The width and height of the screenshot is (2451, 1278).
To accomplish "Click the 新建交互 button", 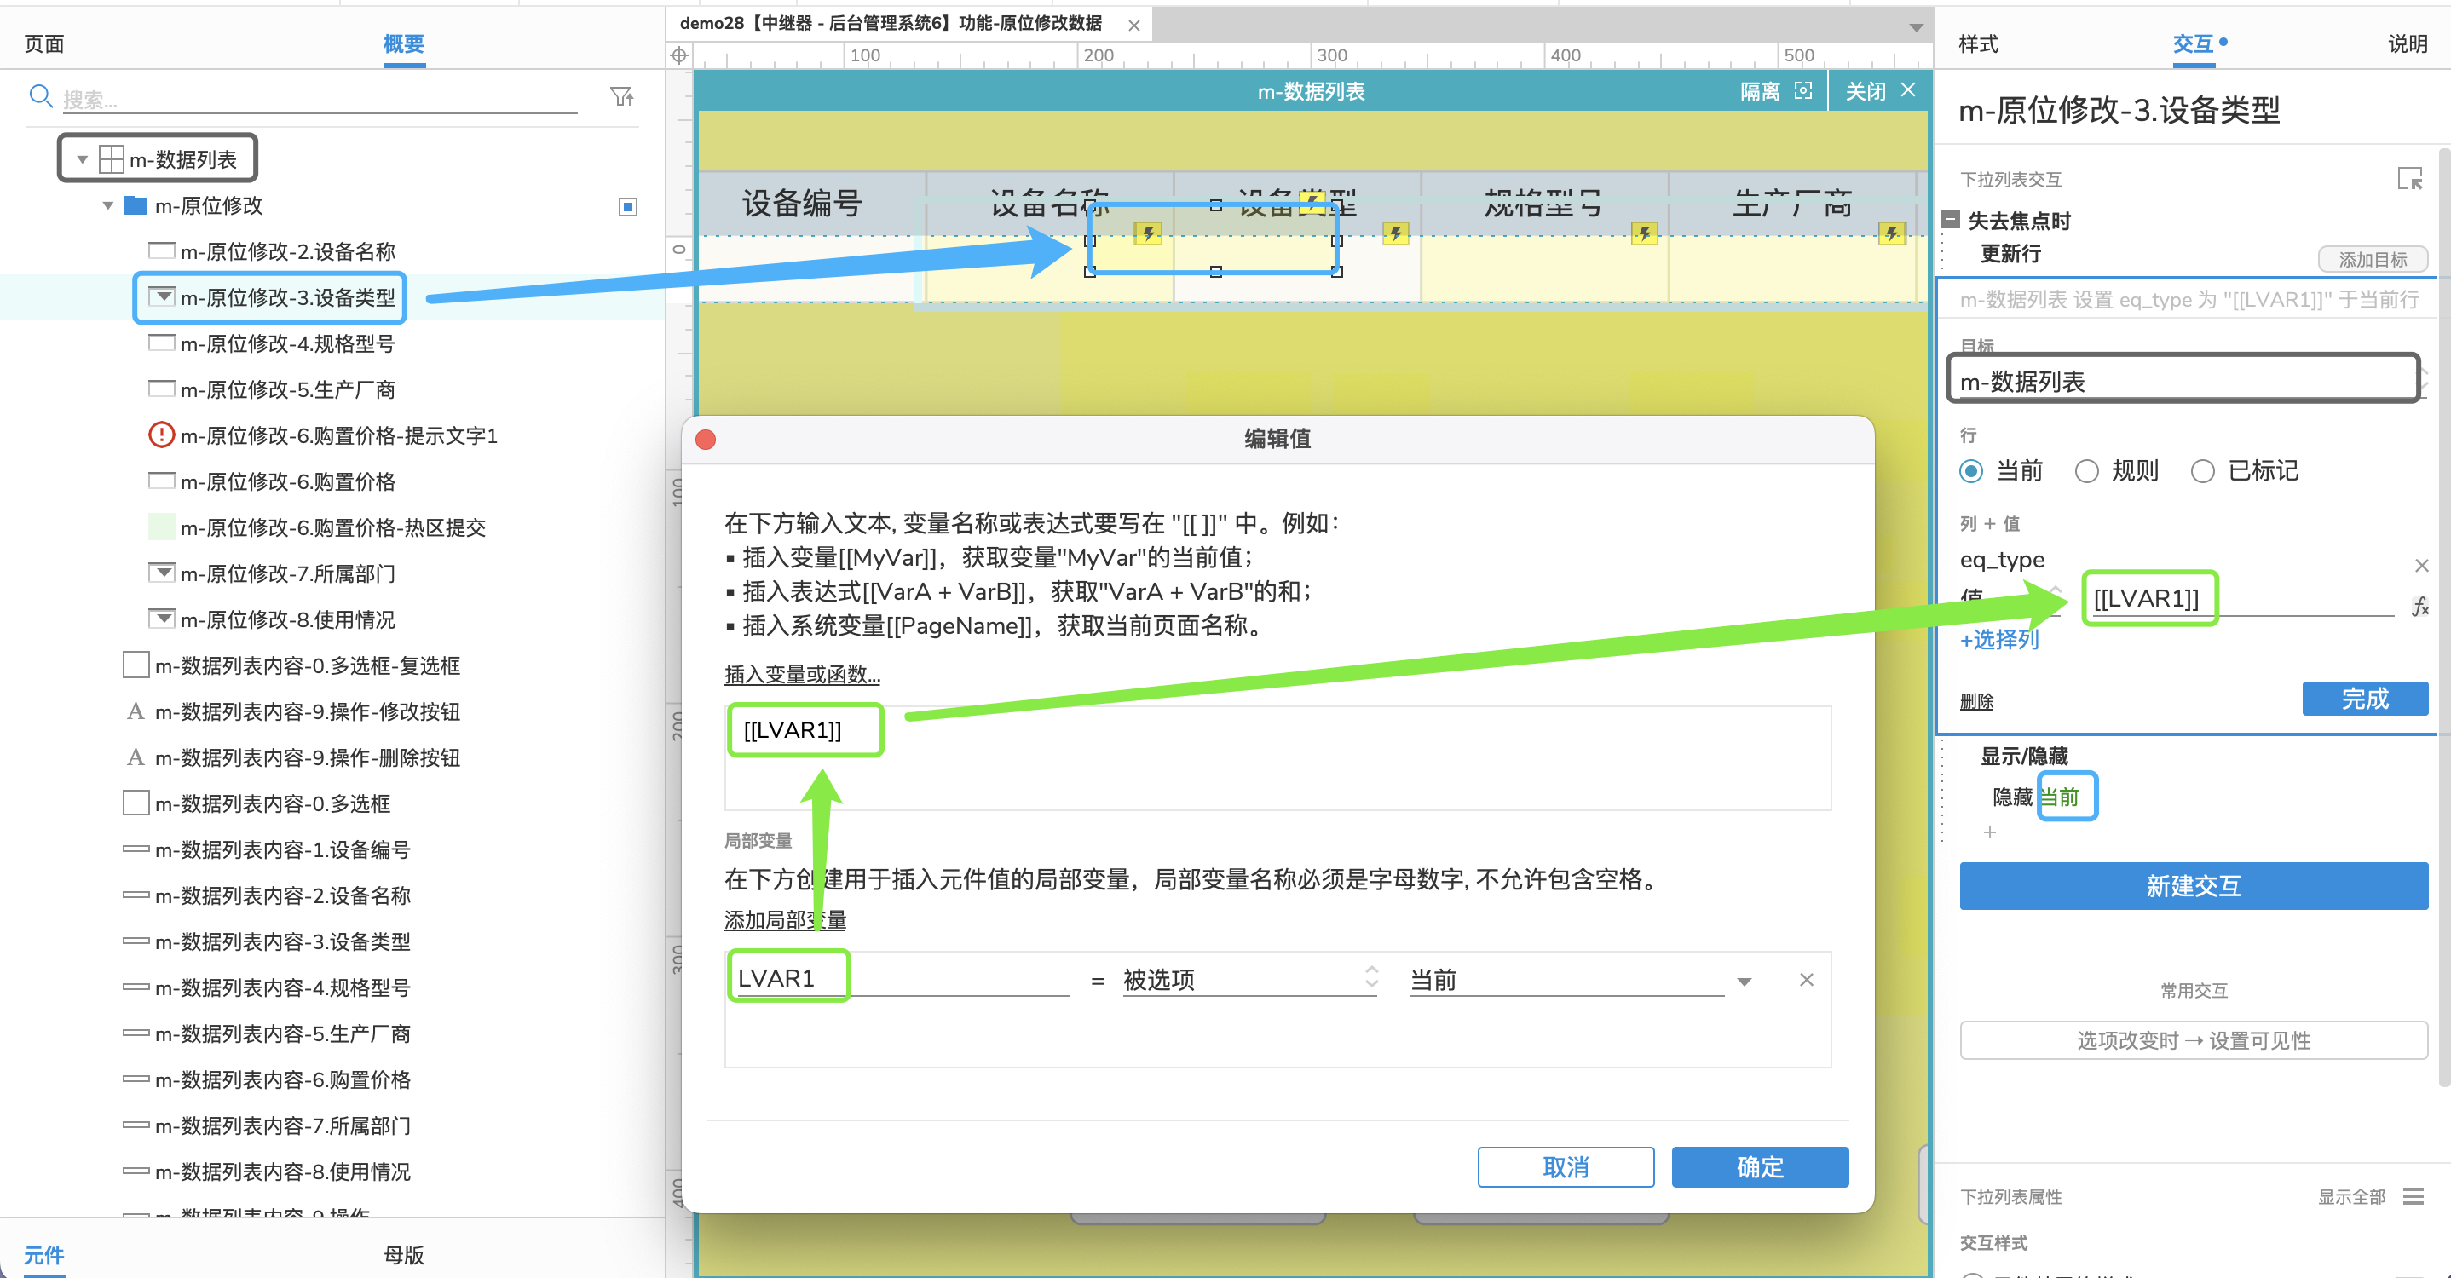I will [2193, 885].
